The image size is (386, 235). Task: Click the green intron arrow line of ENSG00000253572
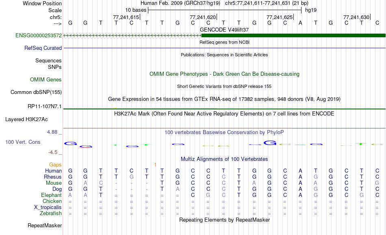click(132, 35)
